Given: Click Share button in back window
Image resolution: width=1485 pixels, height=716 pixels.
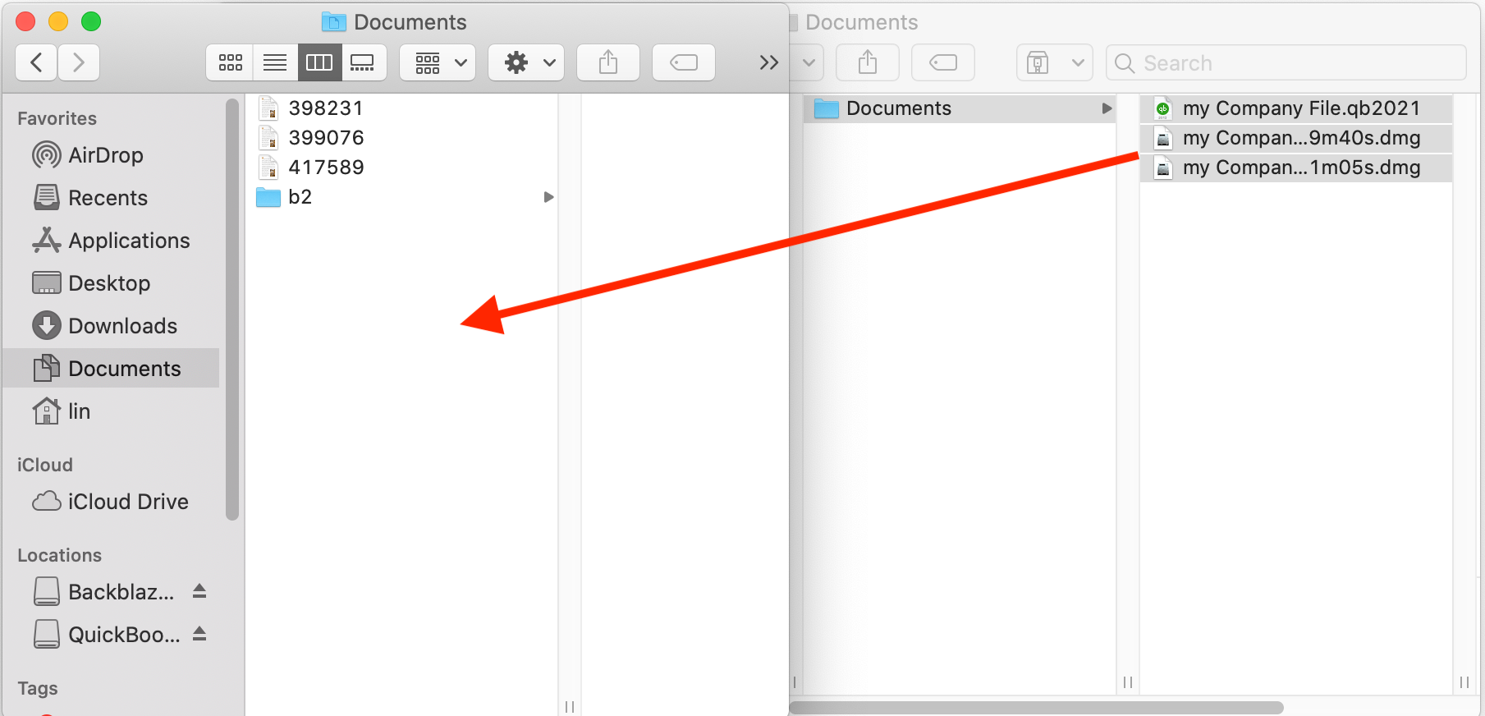Looking at the screenshot, I should click(868, 62).
